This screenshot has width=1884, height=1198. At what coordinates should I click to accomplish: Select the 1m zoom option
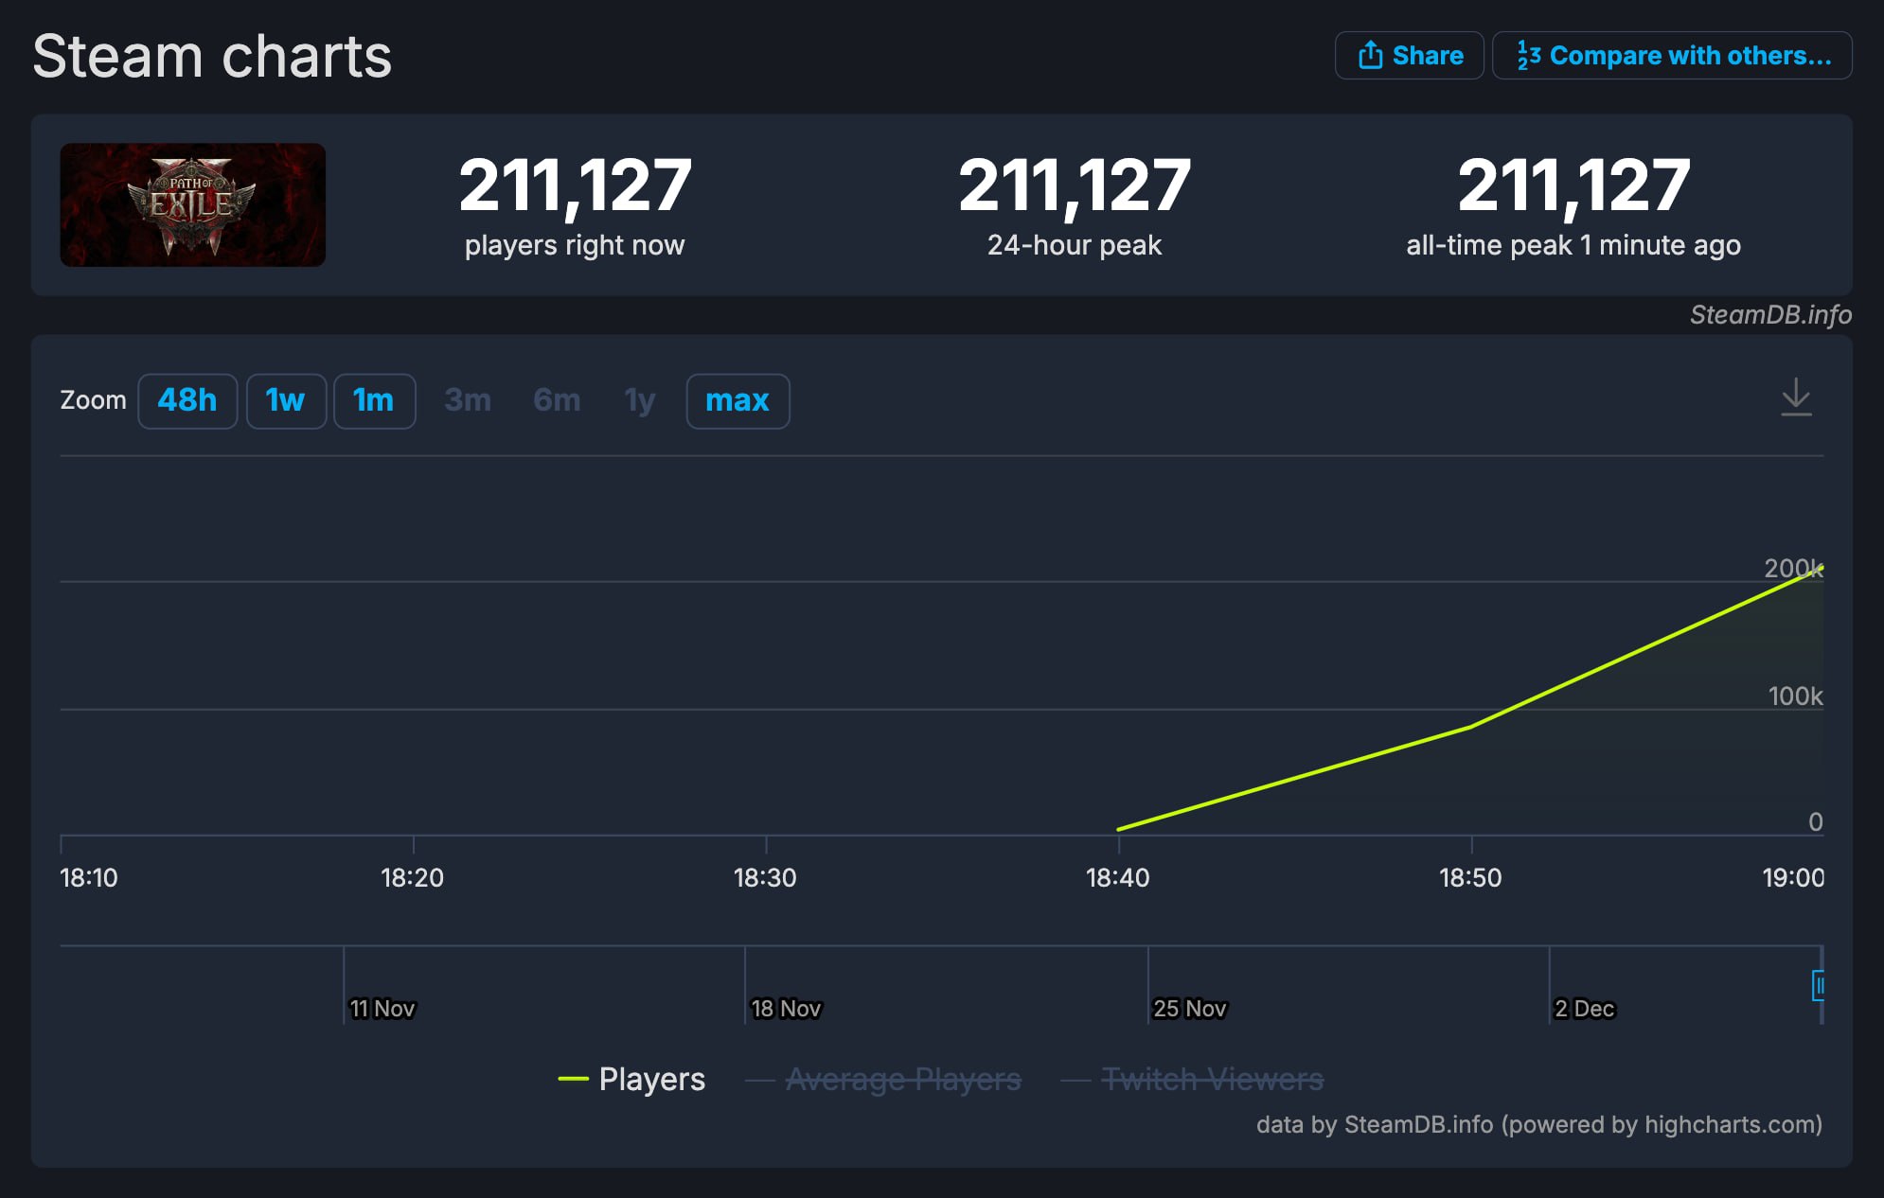pyautogui.click(x=374, y=400)
